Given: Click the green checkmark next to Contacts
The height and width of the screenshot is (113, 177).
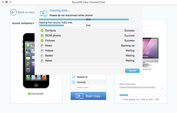Looking at the screenshot, I should tap(42, 31).
